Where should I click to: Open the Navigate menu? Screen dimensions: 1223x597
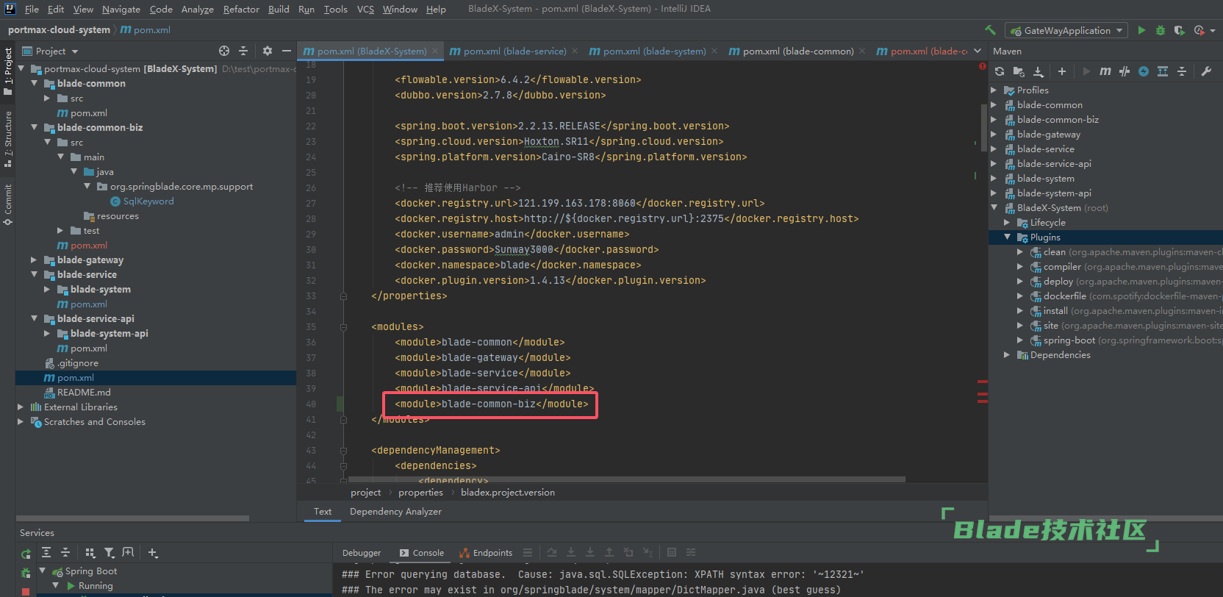pyautogui.click(x=121, y=9)
